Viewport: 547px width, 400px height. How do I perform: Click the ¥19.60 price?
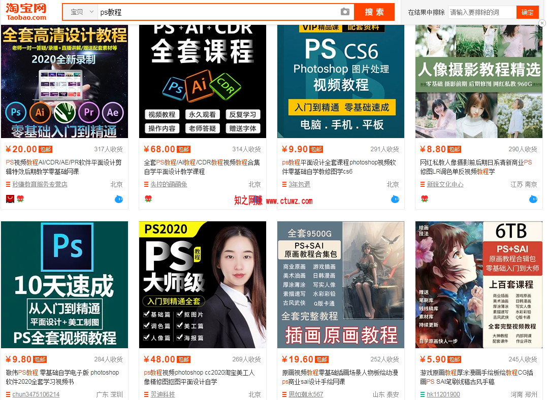[298, 359]
